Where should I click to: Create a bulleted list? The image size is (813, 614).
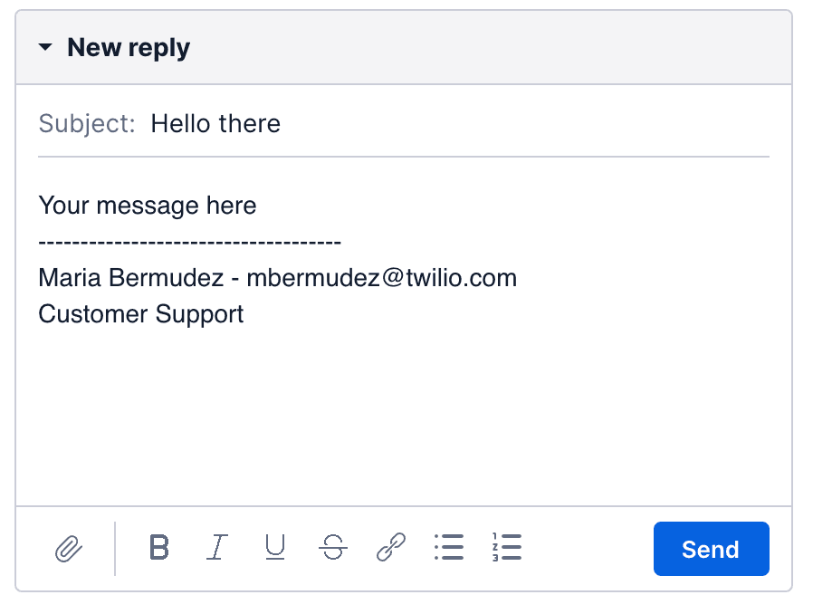tap(449, 548)
